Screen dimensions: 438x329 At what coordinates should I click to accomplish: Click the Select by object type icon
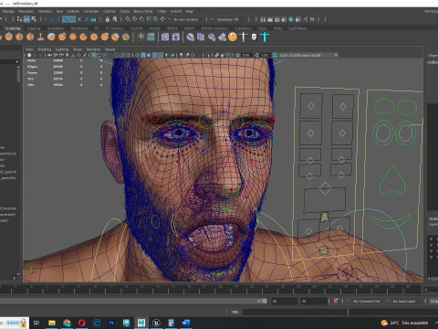pyautogui.click(x=26, y=19)
